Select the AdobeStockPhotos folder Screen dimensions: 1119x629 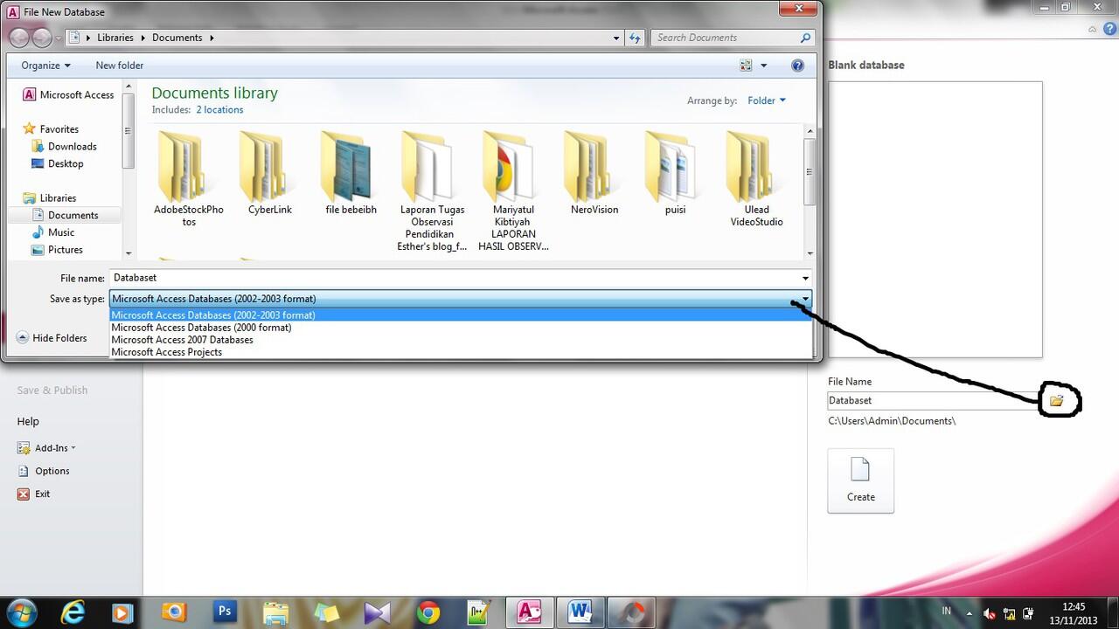point(188,178)
